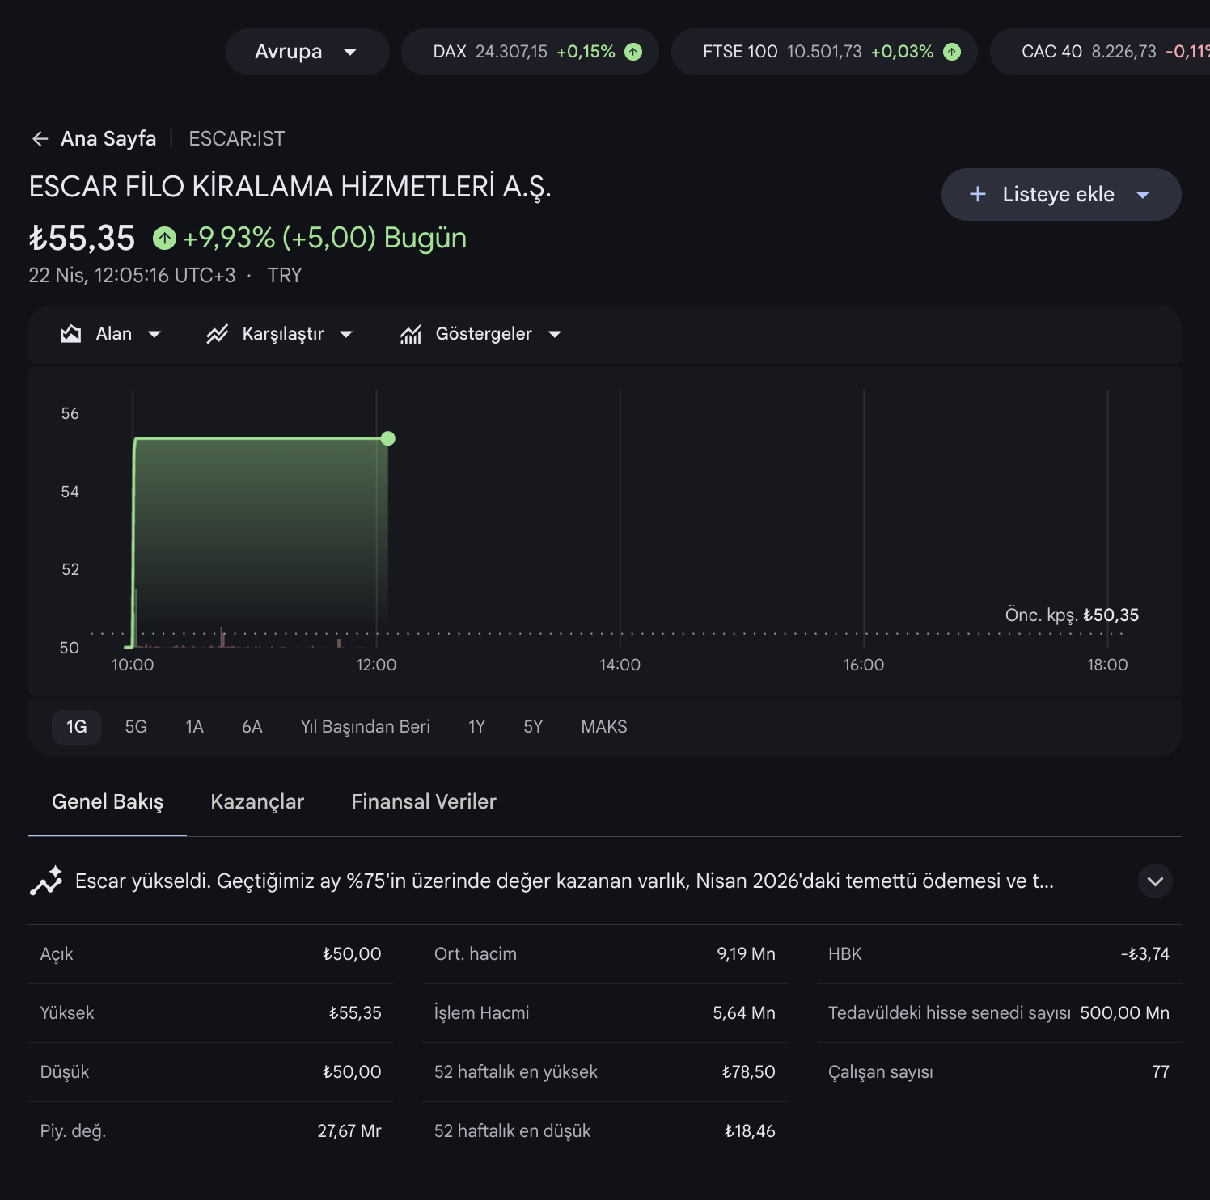Select the 1G time range
This screenshot has width=1210, height=1200.
pyautogui.click(x=76, y=727)
